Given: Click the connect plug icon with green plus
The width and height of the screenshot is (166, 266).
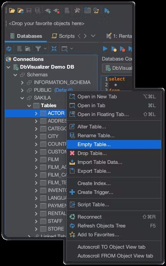Looking at the screenshot, I should point(48,11).
